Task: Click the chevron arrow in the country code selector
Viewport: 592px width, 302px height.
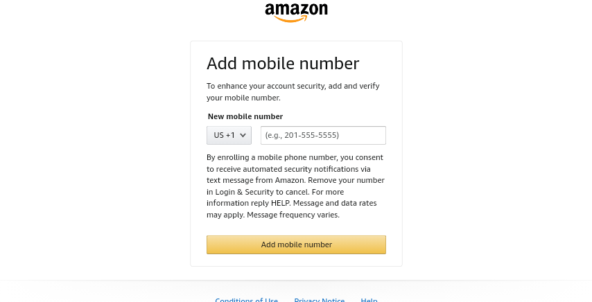Action: [243, 136]
